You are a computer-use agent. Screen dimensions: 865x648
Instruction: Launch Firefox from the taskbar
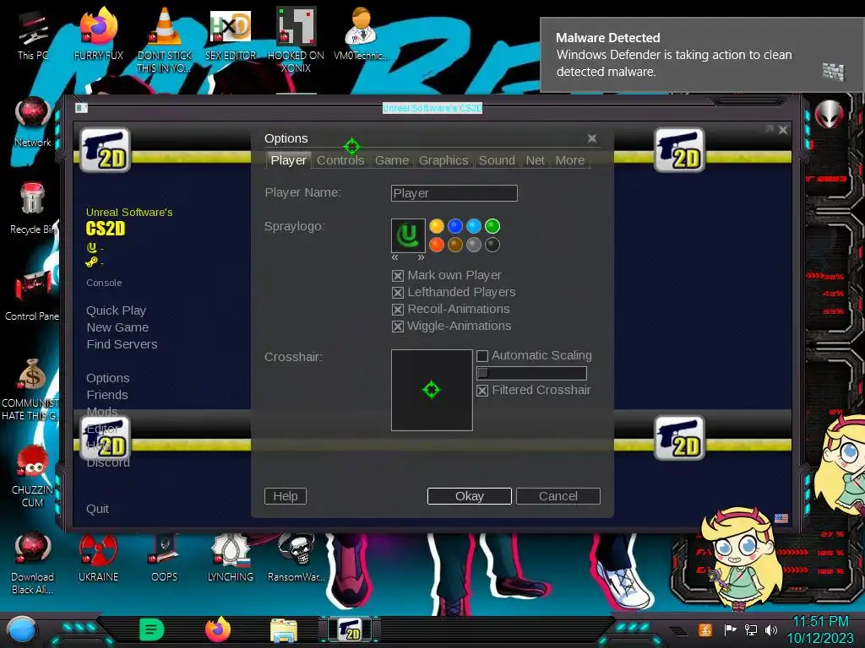click(218, 629)
